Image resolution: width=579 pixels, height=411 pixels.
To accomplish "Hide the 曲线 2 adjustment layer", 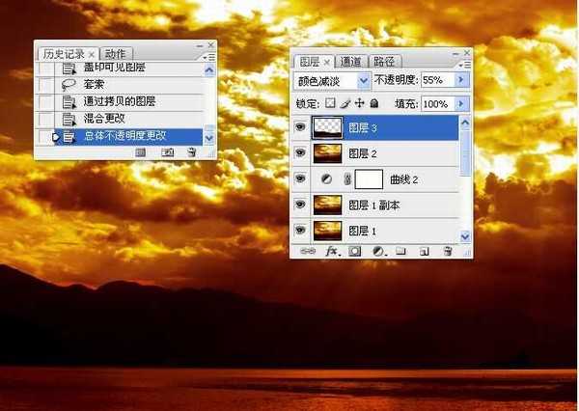I will pos(300,179).
